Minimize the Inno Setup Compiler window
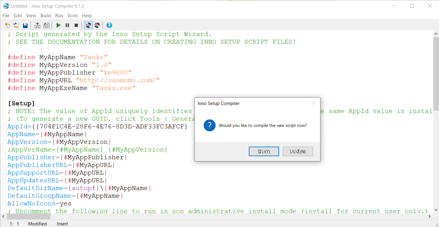The height and width of the screenshot is (227, 439). coord(394,6)
